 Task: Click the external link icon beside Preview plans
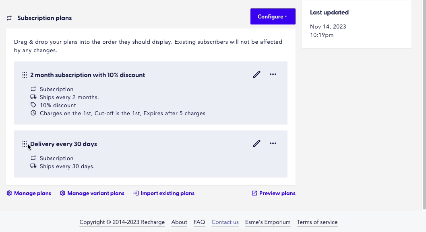point(254,193)
